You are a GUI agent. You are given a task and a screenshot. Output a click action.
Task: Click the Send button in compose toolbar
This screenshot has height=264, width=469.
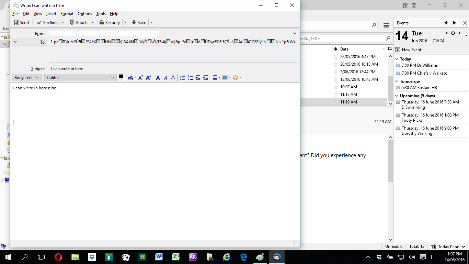click(x=21, y=23)
